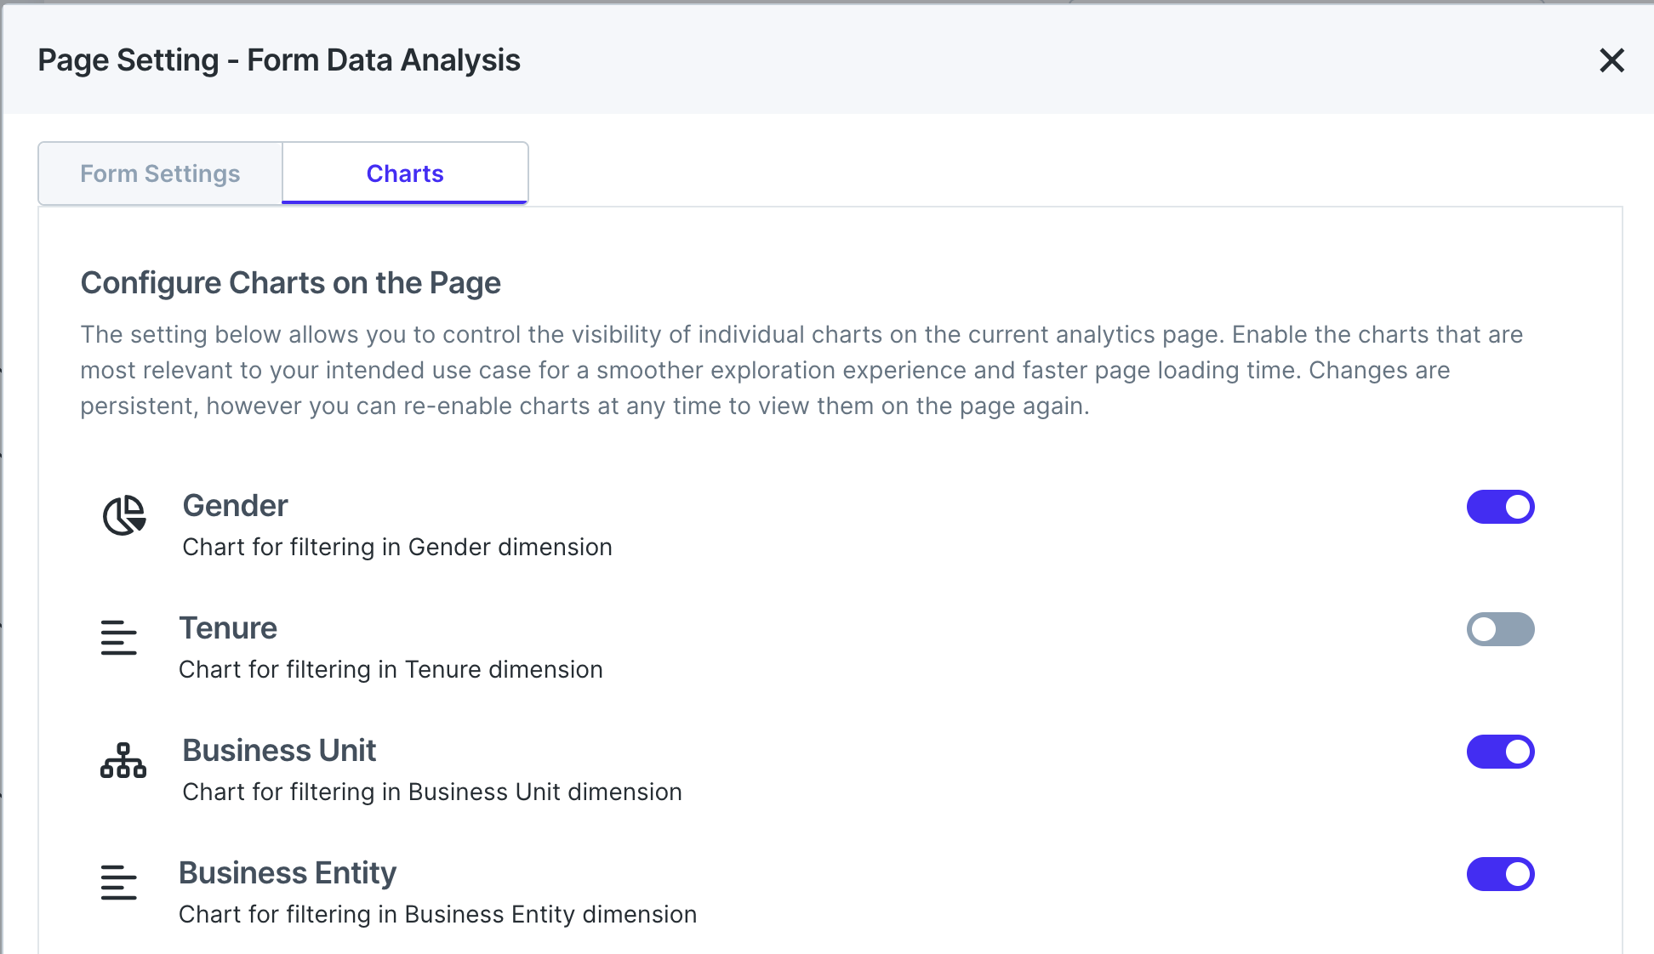Click the Configure Charts on the Page heading
This screenshot has width=1654, height=954.
291,283
